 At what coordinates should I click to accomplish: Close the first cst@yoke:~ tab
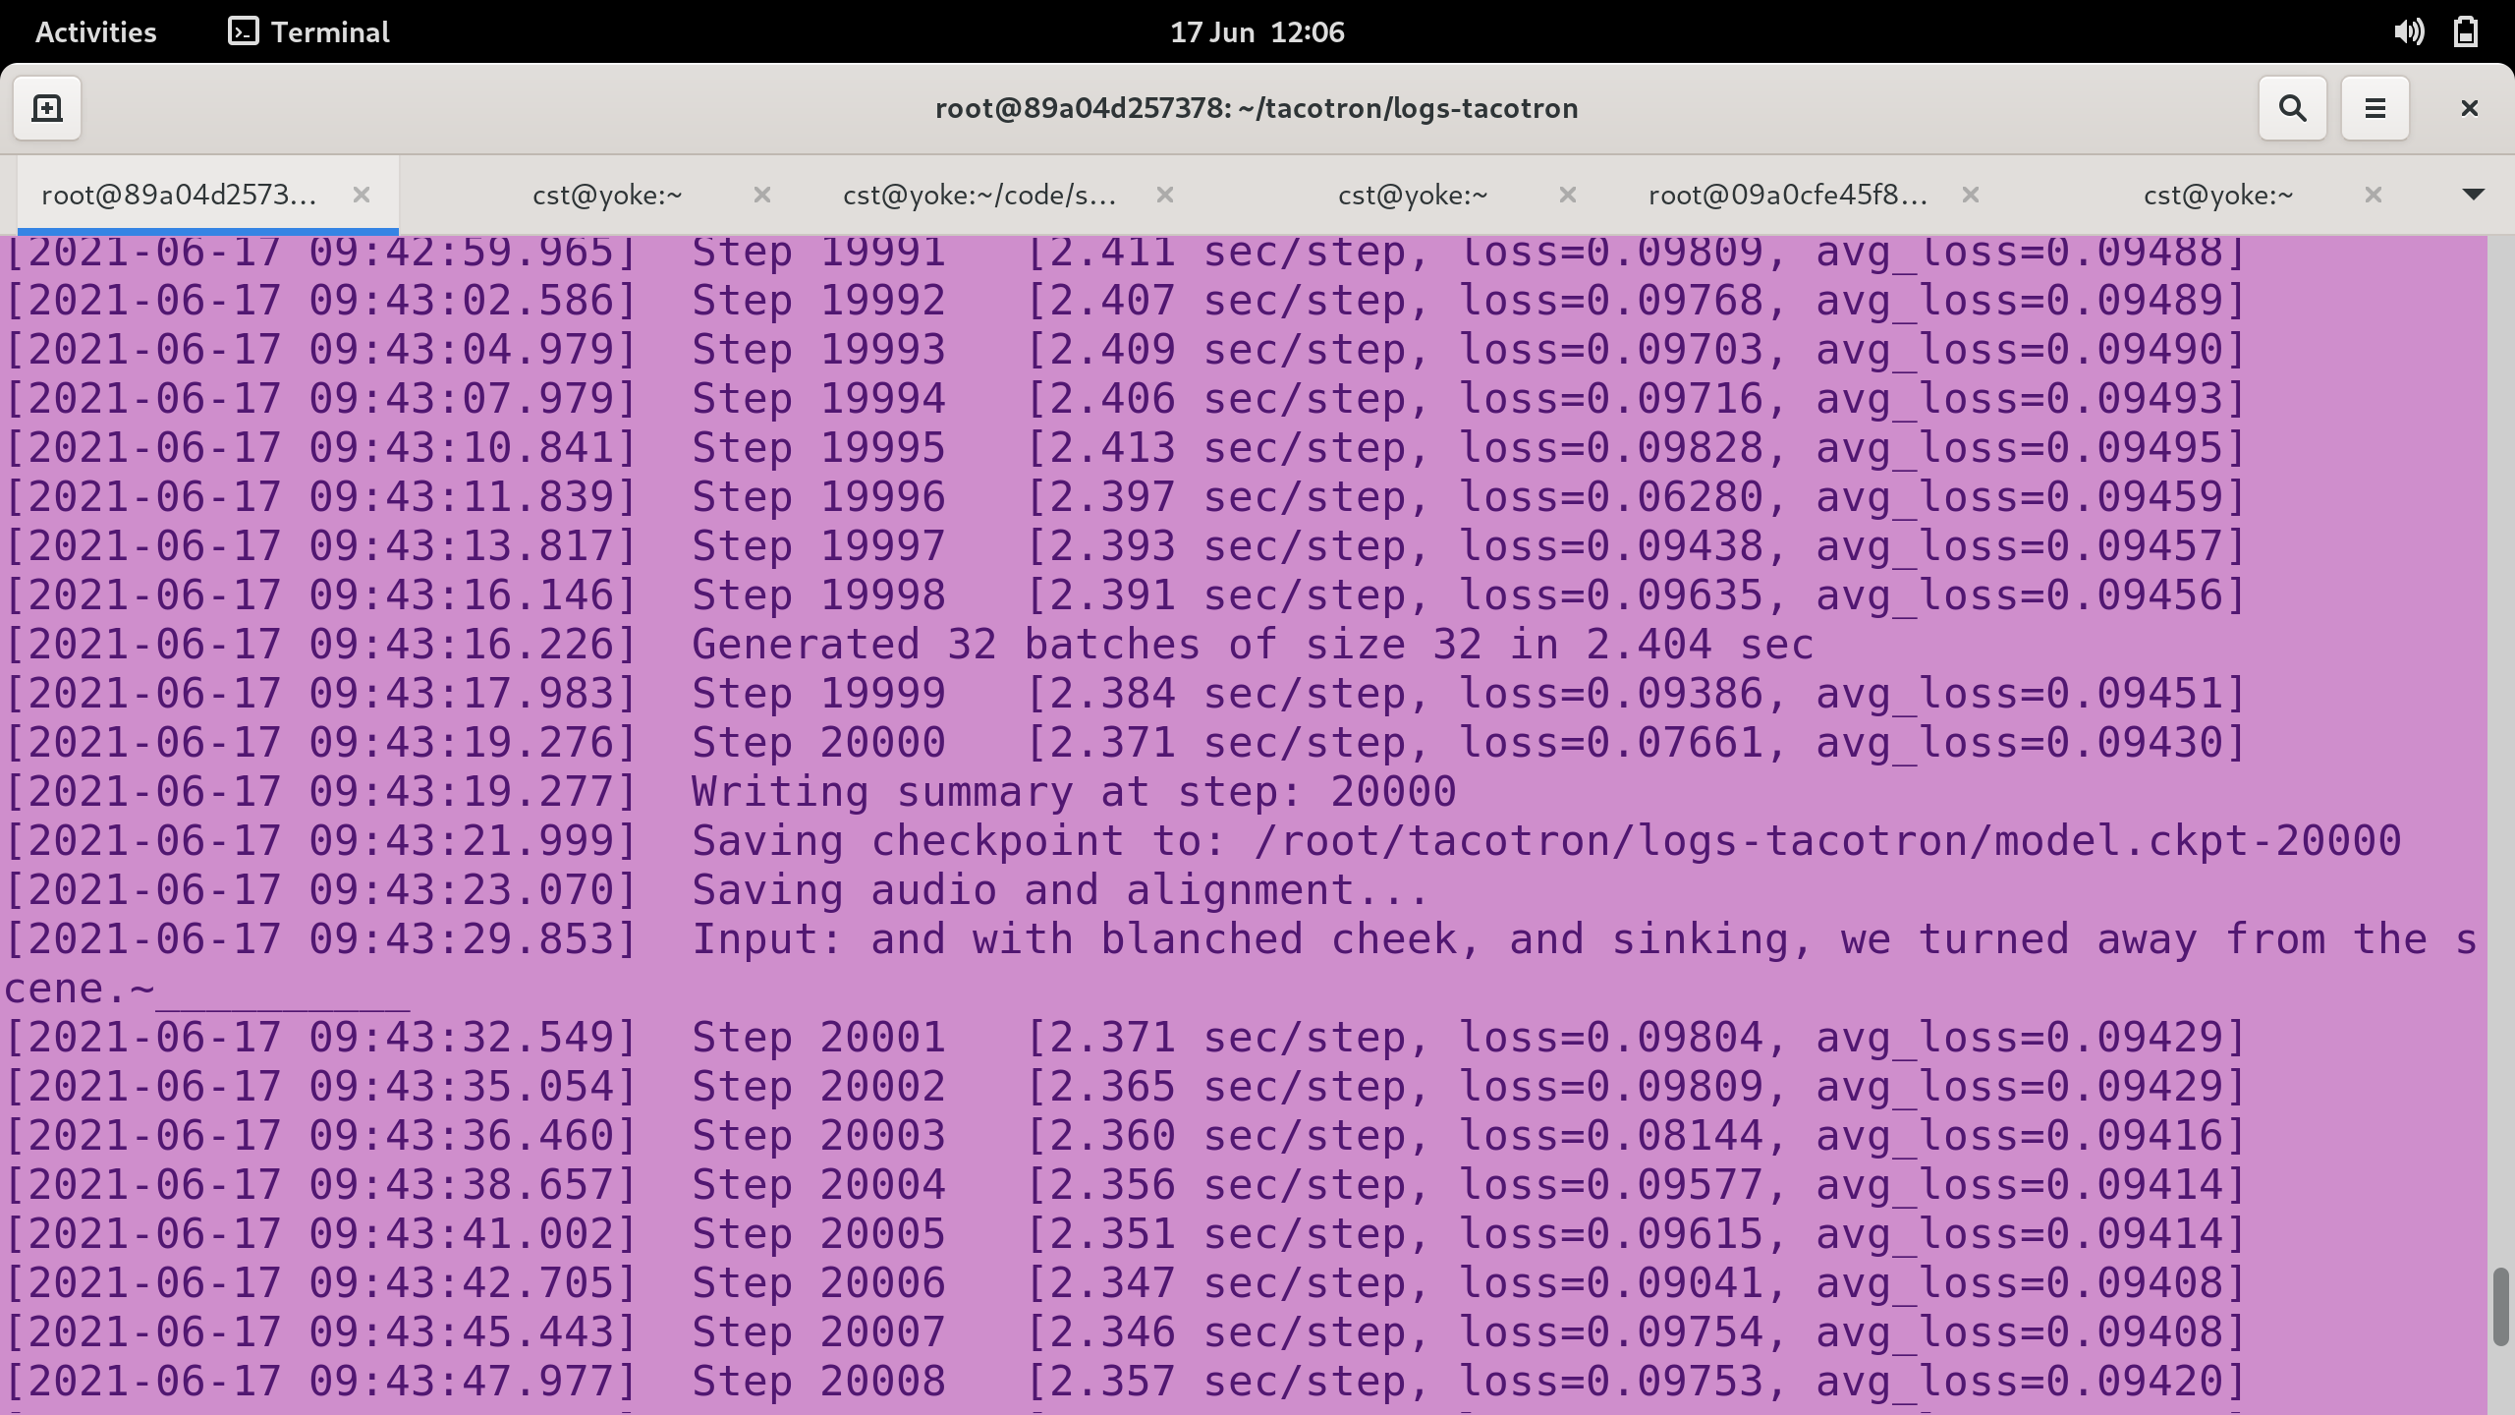[x=762, y=195]
